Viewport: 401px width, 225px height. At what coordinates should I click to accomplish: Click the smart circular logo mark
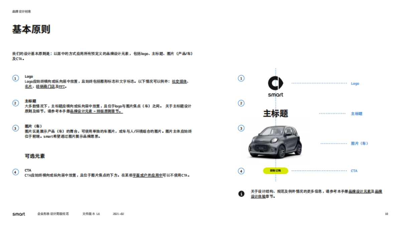coord(276,82)
